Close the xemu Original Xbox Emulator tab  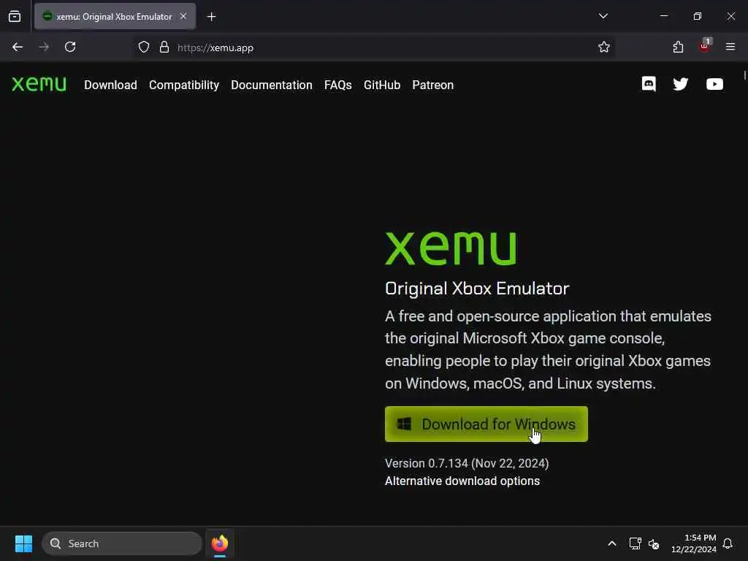pos(183,16)
